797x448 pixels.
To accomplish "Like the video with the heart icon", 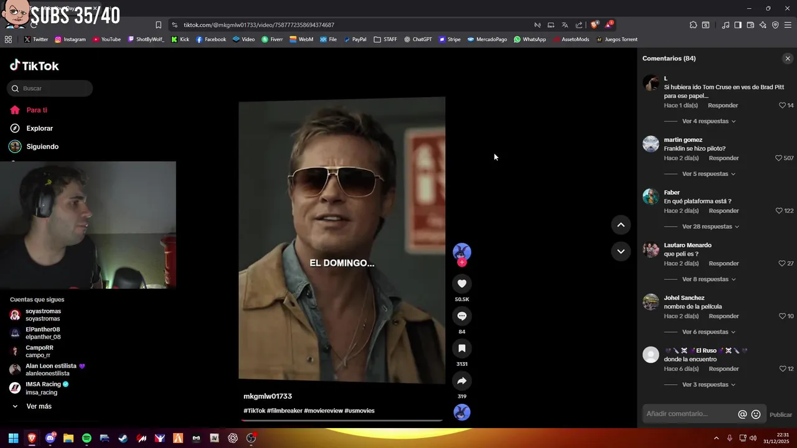I will pyautogui.click(x=461, y=284).
